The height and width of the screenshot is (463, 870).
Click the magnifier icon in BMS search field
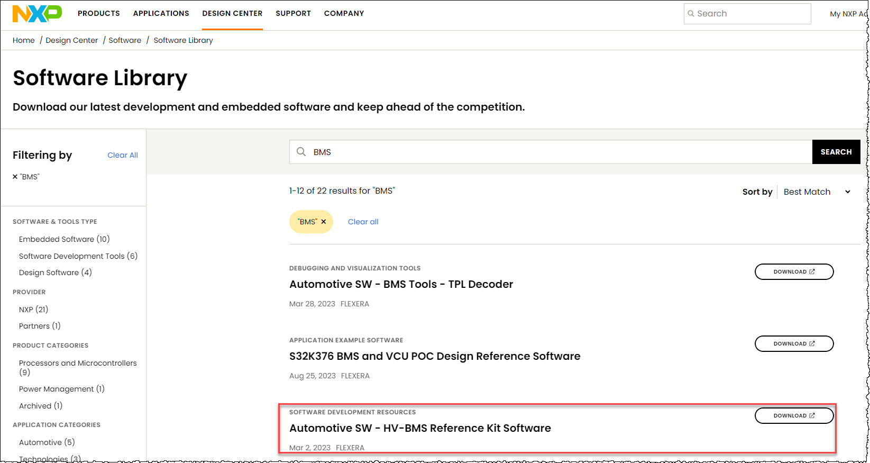click(x=301, y=152)
